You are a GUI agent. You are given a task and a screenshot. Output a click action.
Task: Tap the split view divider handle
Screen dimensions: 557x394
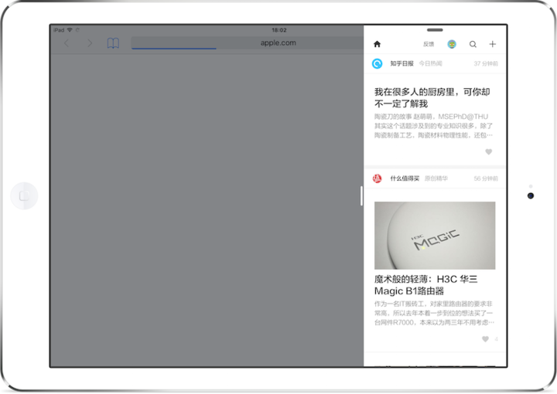[361, 196]
